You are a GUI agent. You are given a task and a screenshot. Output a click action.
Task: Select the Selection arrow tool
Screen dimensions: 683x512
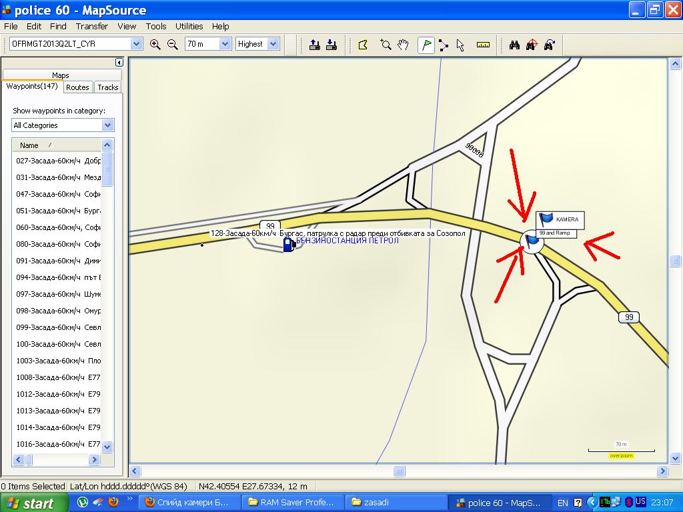point(460,45)
